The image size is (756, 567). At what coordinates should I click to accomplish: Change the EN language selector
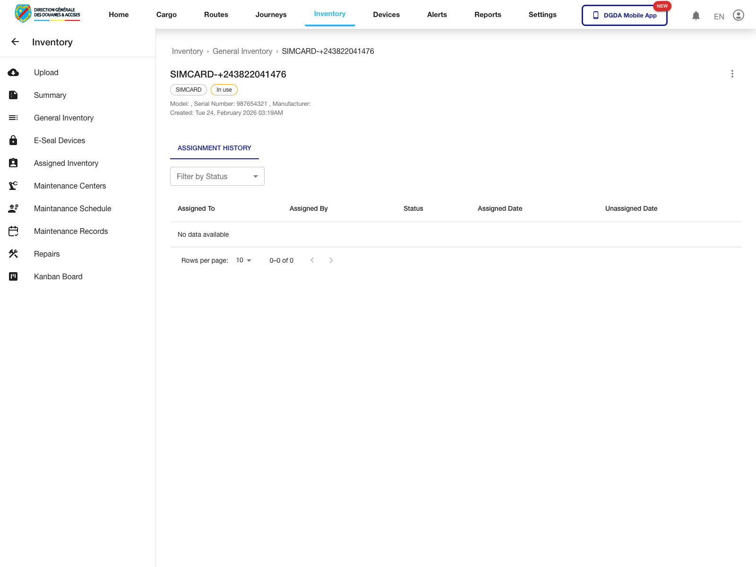click(x=719, y=17)
